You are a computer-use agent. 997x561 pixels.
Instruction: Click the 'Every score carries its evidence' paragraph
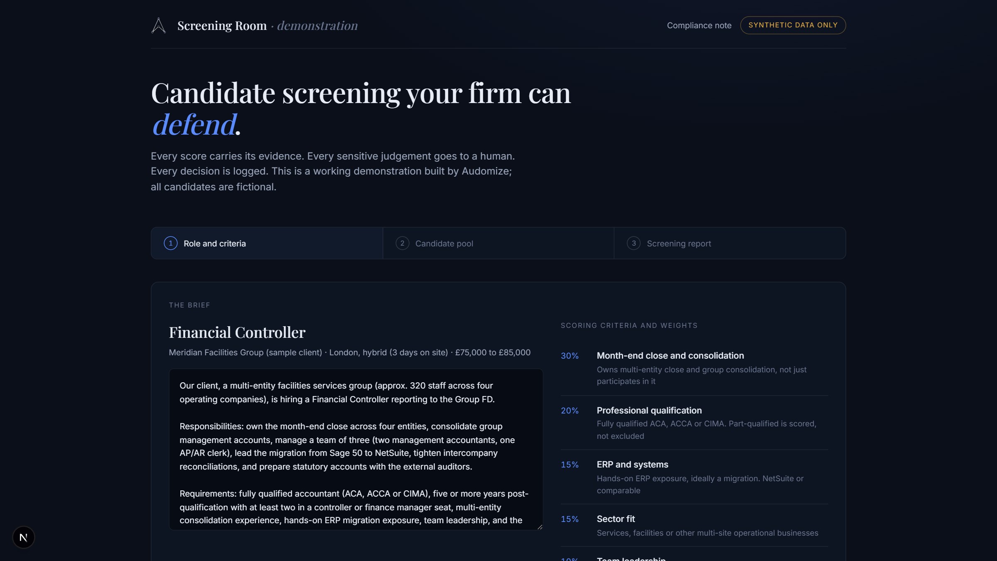click(333, 171)
